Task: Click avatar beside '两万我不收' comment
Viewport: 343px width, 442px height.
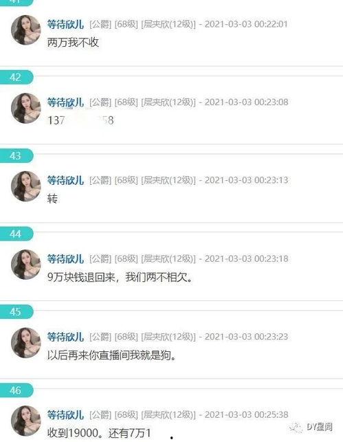Action: 25,30
